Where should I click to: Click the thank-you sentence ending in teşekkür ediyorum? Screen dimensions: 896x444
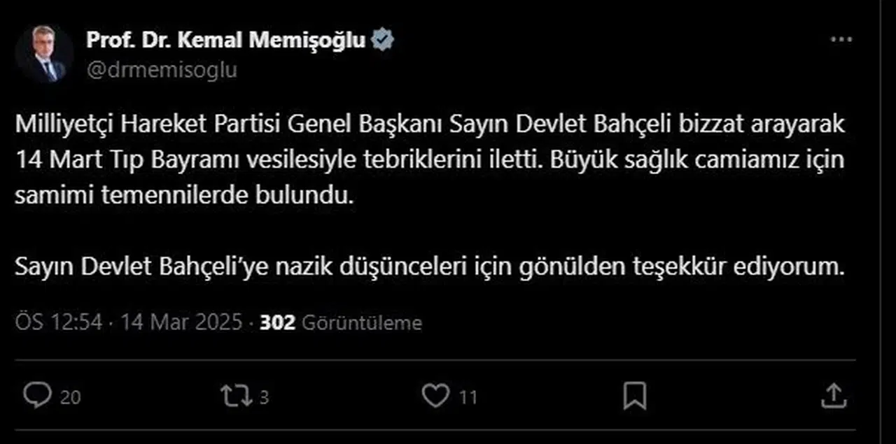pos(426,266)
